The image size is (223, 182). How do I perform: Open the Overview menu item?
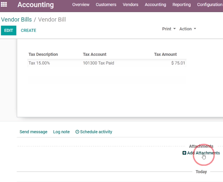click(81, 5)
